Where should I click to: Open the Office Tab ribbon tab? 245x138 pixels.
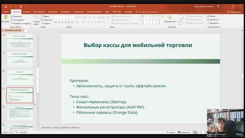tap(117, 12)
